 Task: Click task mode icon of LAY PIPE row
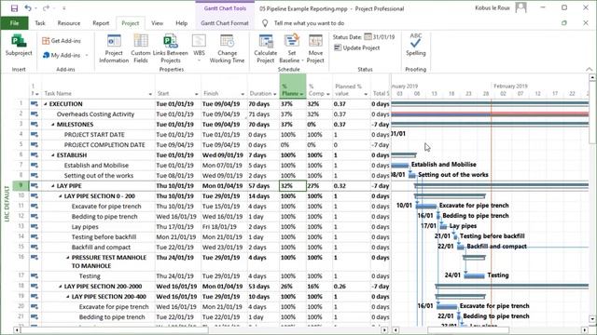click(35, 186)
